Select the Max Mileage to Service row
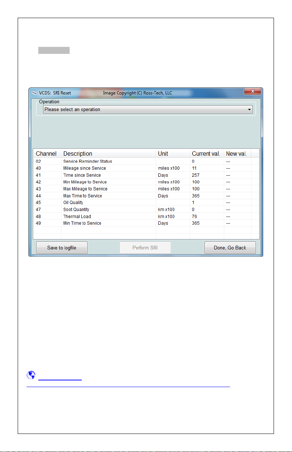The width and height of the screenshot is (292, 452). point(146,189)
